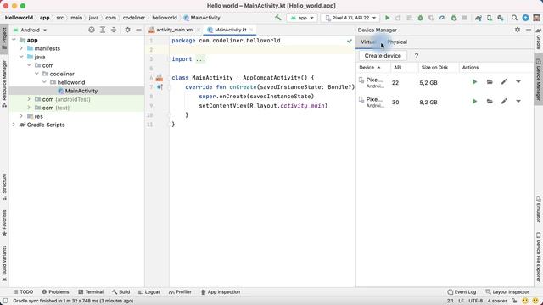Screen dimensions: 543x305
Task: Click the blue update arrow icon
Action: [526, 18]
